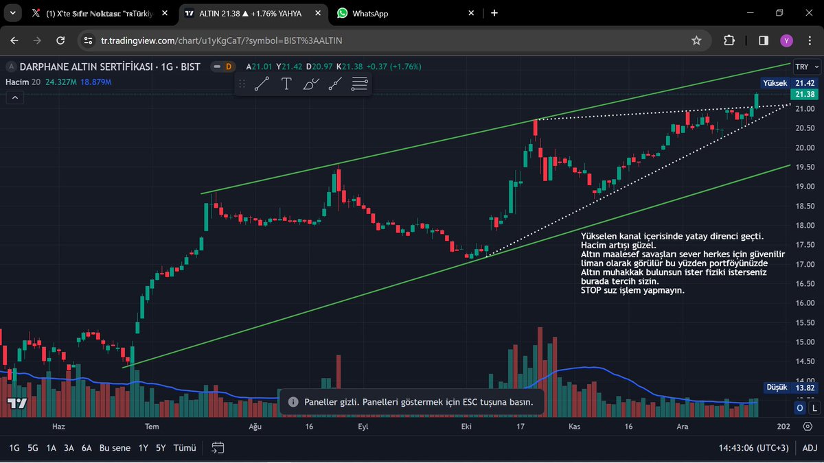Click the Eyl label on time axis
The height and width of the screenshot is (463, 824).
[363, 426]
